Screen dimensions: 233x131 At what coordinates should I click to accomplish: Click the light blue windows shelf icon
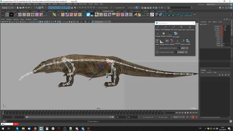pyautogui.click(x=88, y=15)
